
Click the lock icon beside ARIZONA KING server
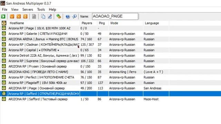tap(4, 72)
